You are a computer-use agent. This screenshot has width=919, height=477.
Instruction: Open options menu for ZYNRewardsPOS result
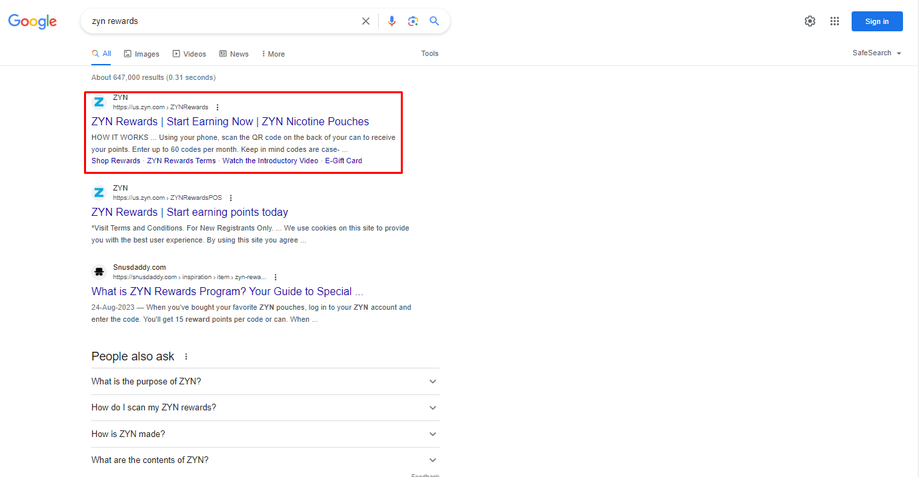point(231,198)
